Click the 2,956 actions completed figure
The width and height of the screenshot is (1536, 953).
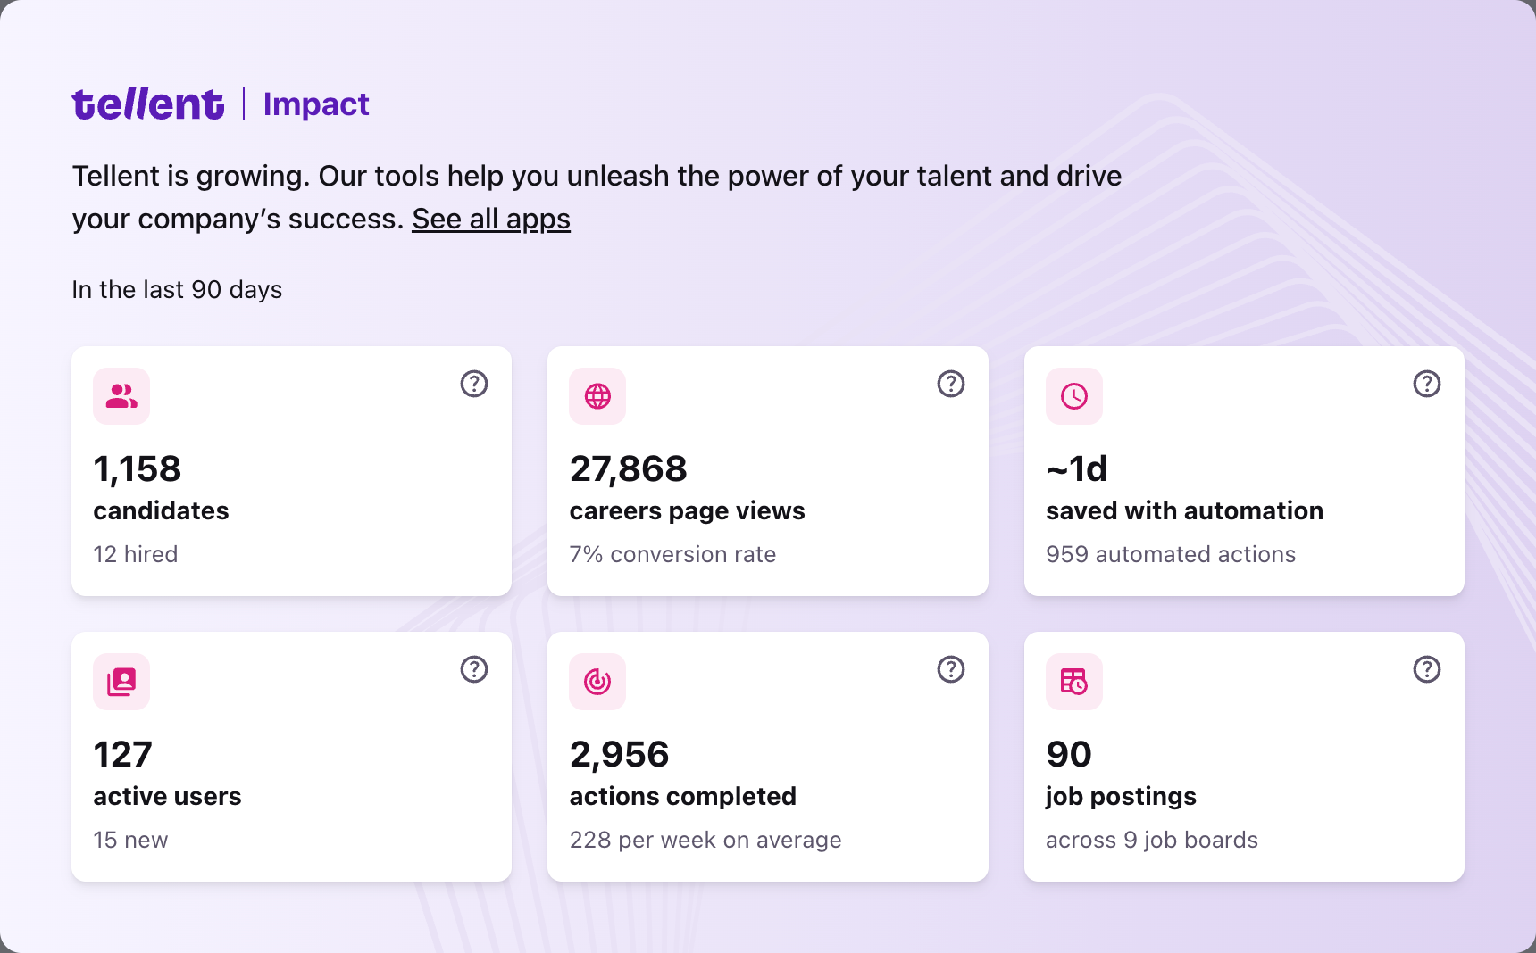(620, 754)
